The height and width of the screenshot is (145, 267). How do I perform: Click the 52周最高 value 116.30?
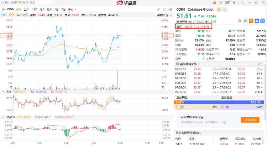(x=200, y=49)
